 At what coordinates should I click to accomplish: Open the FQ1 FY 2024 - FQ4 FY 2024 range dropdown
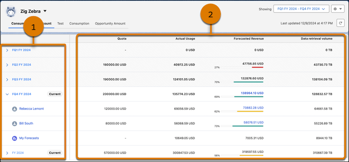pyautogui.click(x=301, y=9)
